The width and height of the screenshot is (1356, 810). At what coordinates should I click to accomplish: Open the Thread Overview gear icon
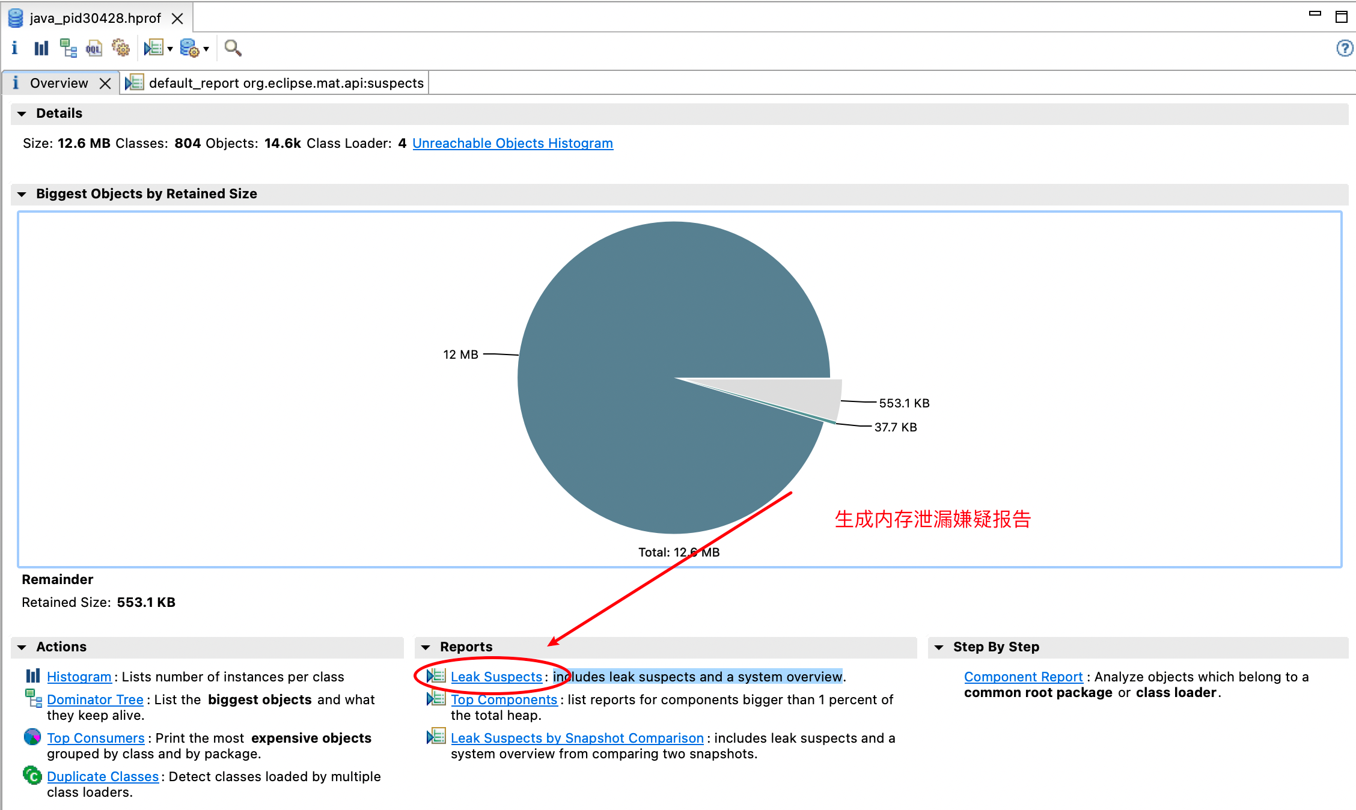pyautogui.click(x=121, y=48)
